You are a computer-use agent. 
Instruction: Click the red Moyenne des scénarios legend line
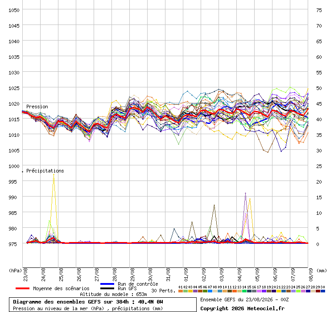[22, 288]
